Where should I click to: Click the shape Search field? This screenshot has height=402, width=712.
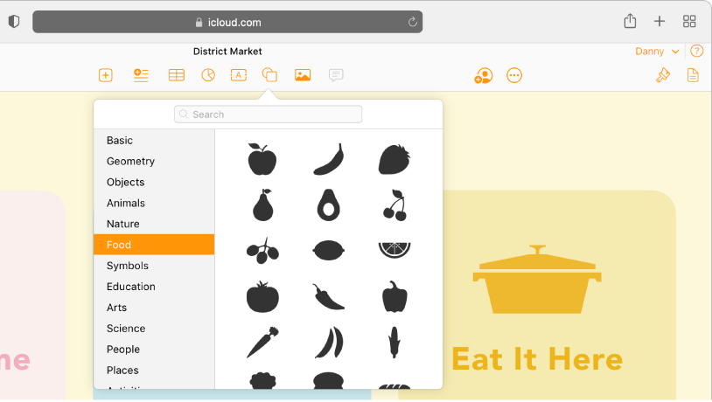point(268,114)
